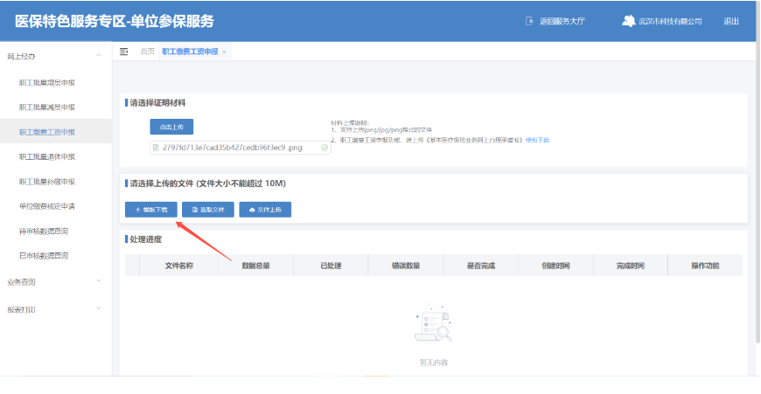
Task: Click the 文件上传 cloud upload button
Action: point(265,210)
